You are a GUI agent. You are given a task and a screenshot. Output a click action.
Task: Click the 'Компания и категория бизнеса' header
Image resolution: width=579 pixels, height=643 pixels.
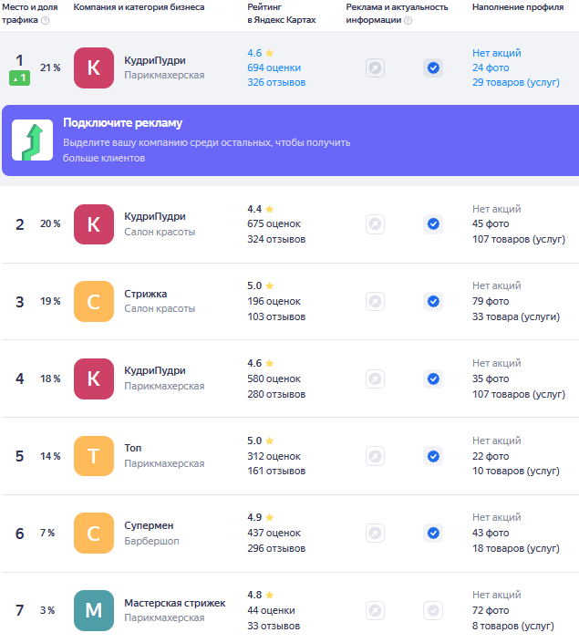click(x=139, y=7)
